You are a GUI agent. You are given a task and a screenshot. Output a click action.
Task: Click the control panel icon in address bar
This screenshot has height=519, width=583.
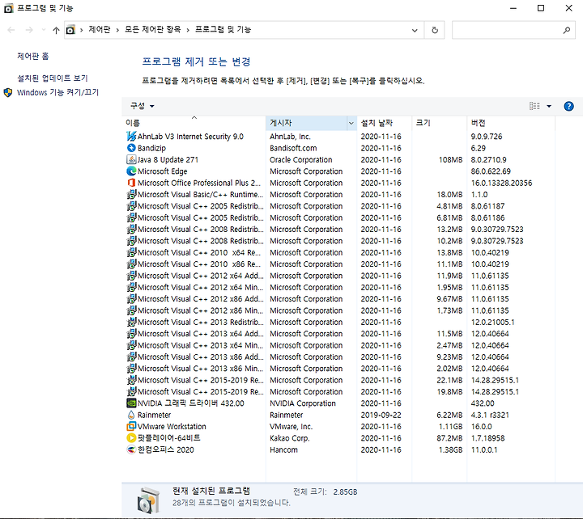coord(70,30)
